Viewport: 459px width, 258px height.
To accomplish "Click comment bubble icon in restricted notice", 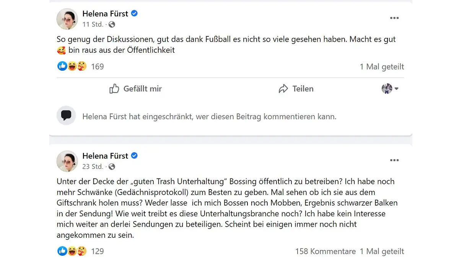I will pos(66,115).
